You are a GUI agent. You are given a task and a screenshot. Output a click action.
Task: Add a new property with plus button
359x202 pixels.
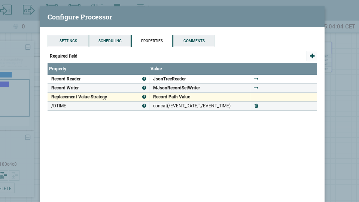[x=312, y=56]
